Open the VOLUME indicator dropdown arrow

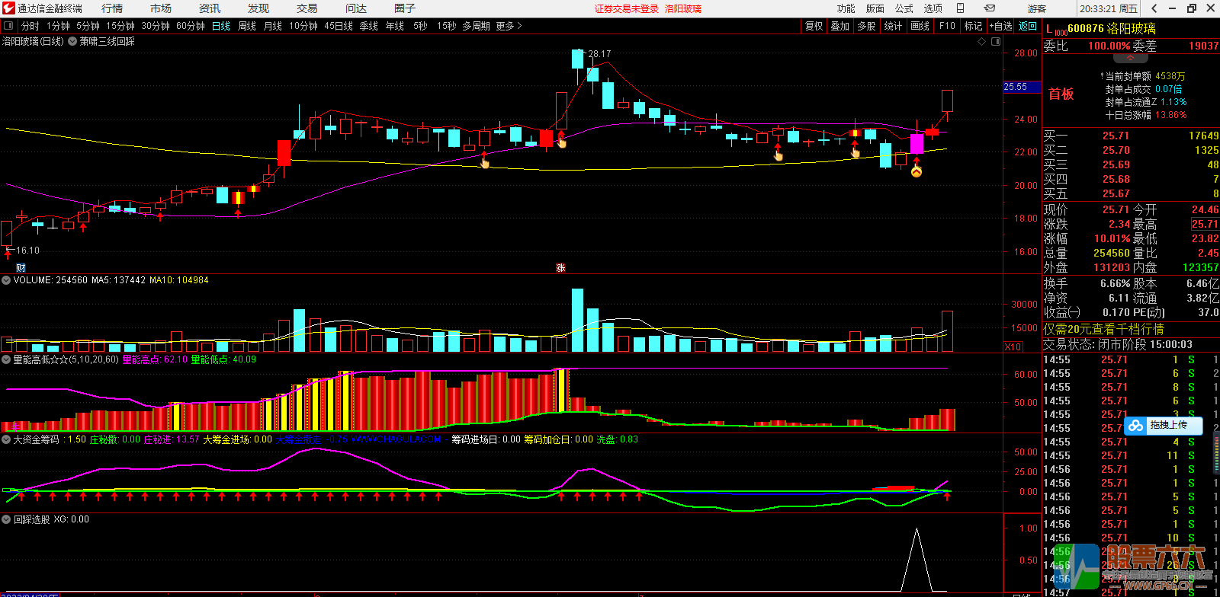click(6, 280)
